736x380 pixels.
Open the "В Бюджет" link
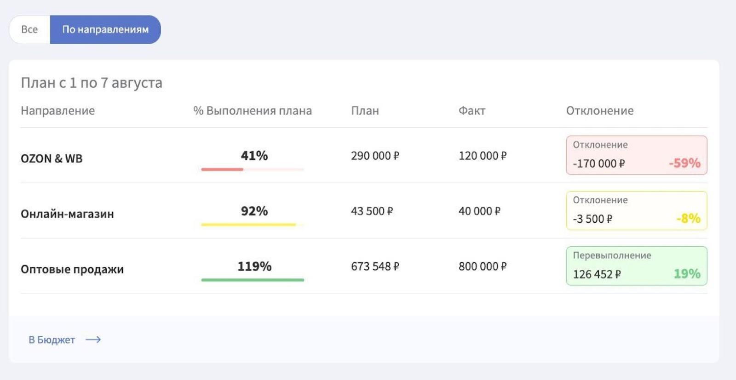point(52,340)
